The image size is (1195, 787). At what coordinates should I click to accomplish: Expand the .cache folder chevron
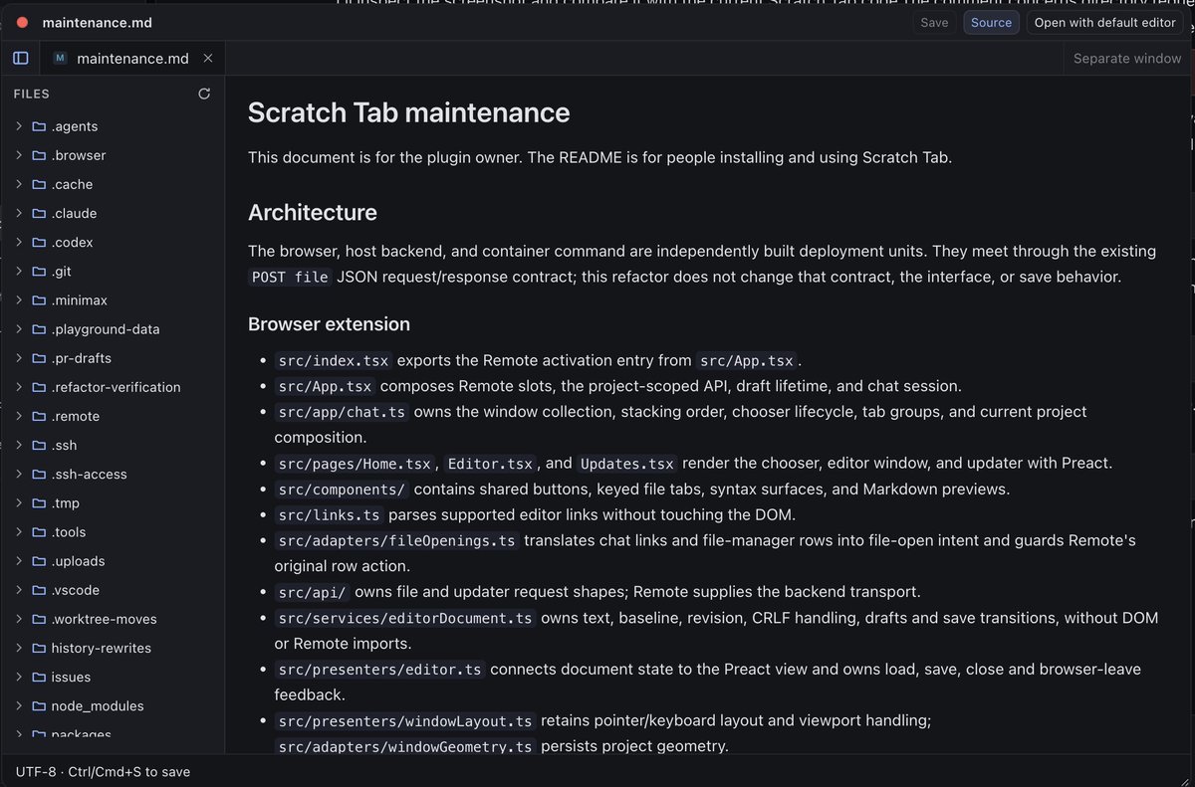point(19,184)
